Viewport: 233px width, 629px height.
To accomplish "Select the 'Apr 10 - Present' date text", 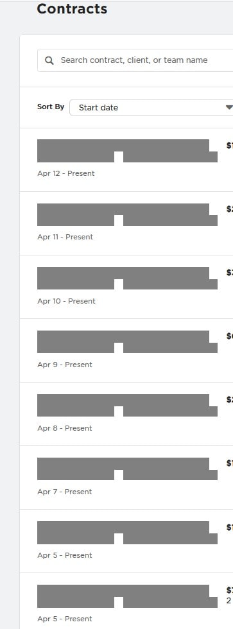I will point(66,301).
